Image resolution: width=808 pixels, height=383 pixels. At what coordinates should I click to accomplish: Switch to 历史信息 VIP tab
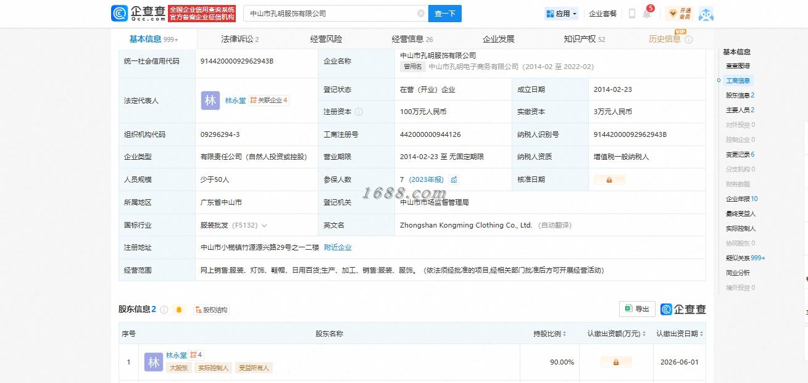pos(665,39)
